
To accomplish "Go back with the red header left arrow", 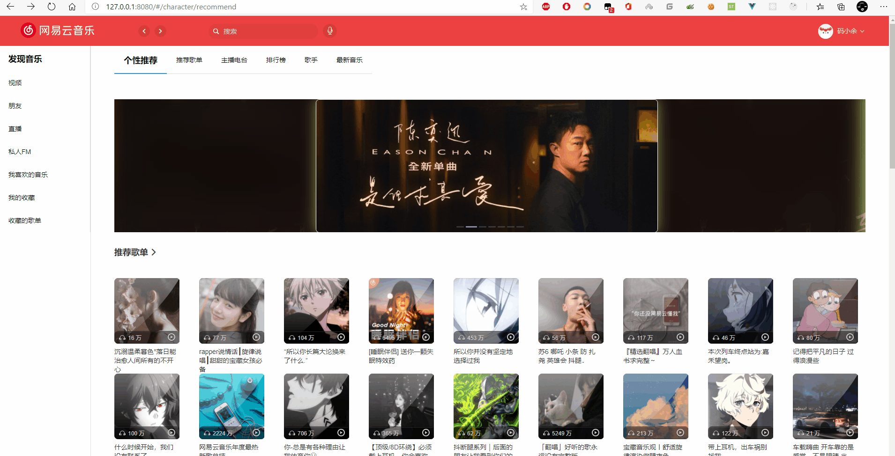I will 144,31.
